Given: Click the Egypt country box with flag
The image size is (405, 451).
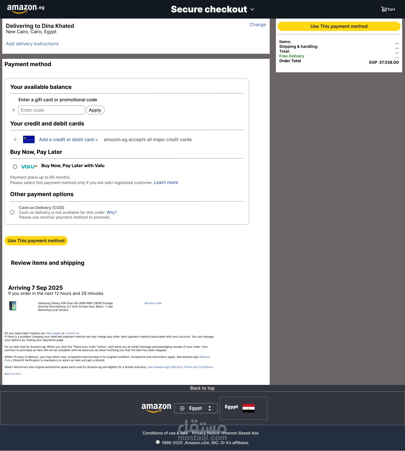Looking at the screenshot, I should click(x=244, y=408).
